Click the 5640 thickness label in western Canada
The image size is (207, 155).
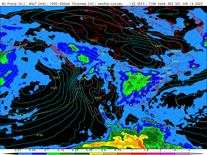tap(97, 61)
